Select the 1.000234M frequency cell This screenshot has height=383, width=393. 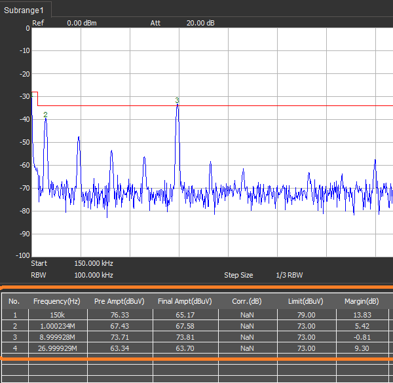click(58, 326)
